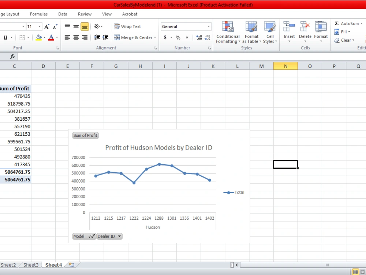366x275 pixels.
Task: Toggle underline formatting
Action: click(x=6, y=37)
